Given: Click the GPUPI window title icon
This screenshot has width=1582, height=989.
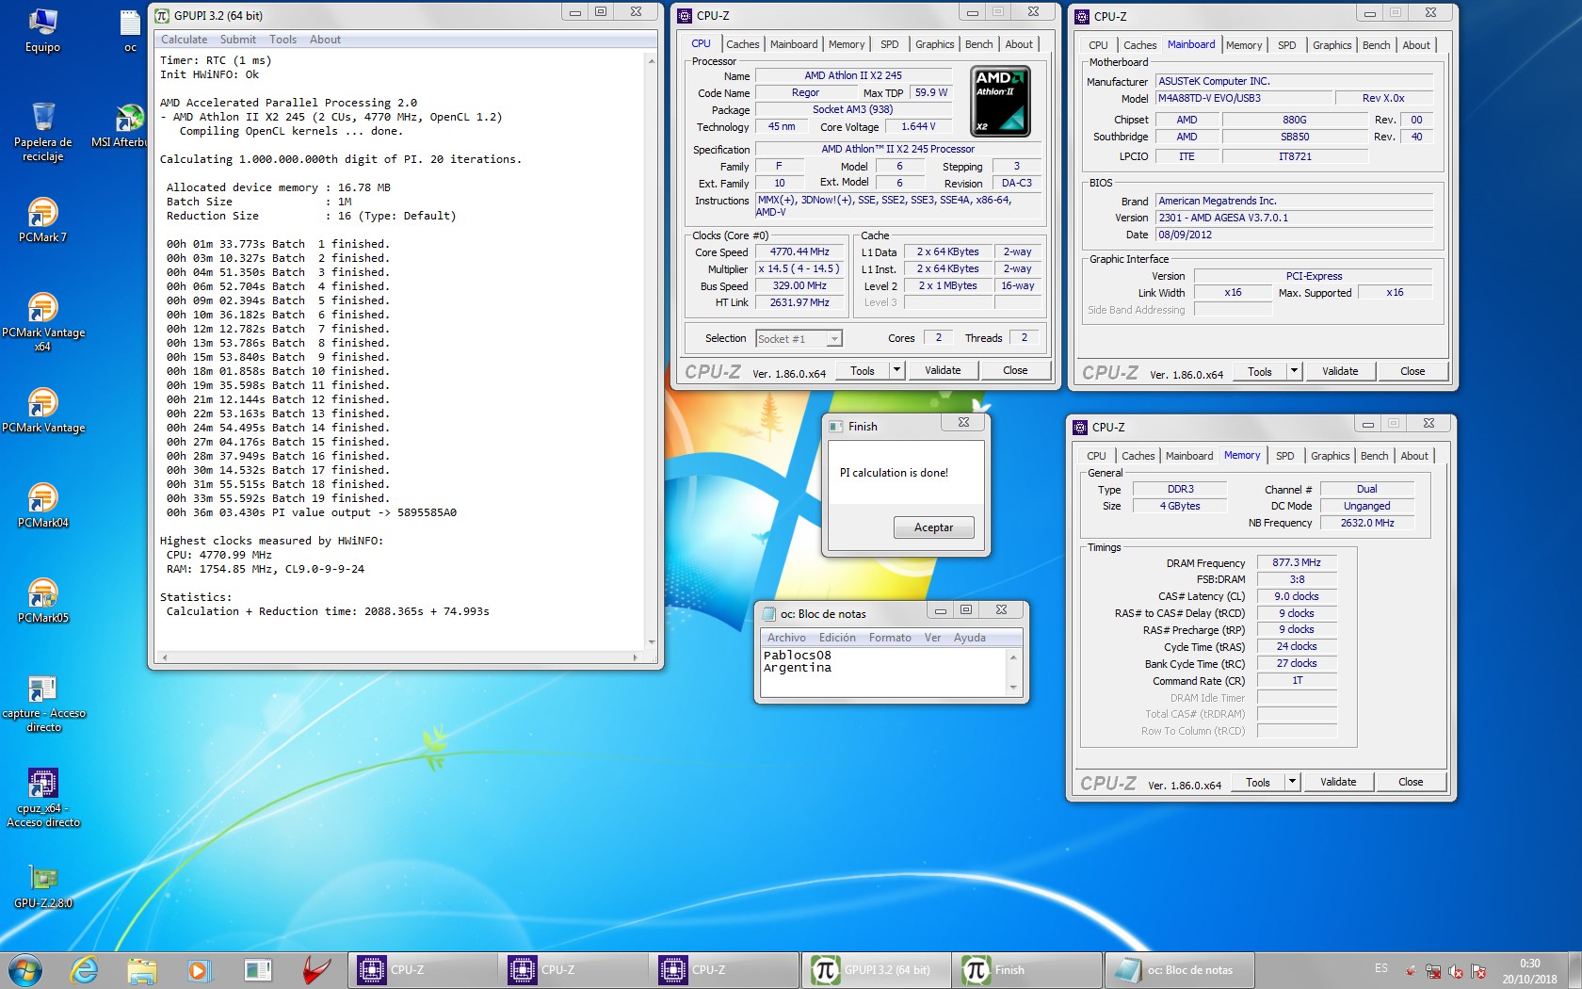Looking at the screenshot, I should 162,15.
